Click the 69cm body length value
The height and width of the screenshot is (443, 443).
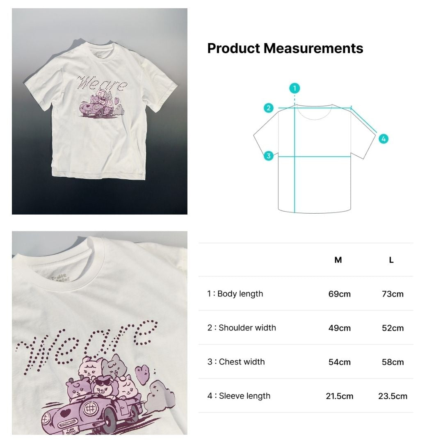[x=339, y=294]
